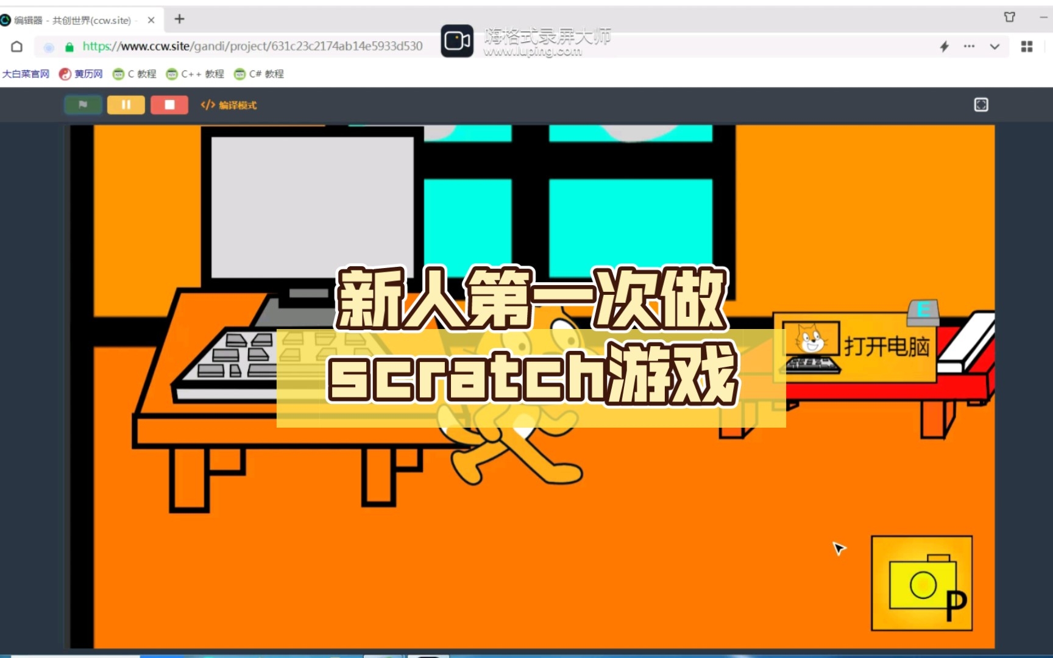Screen dimensions: 1053x658
Task: Click the home icon in the browser
Action: [16, 46]
